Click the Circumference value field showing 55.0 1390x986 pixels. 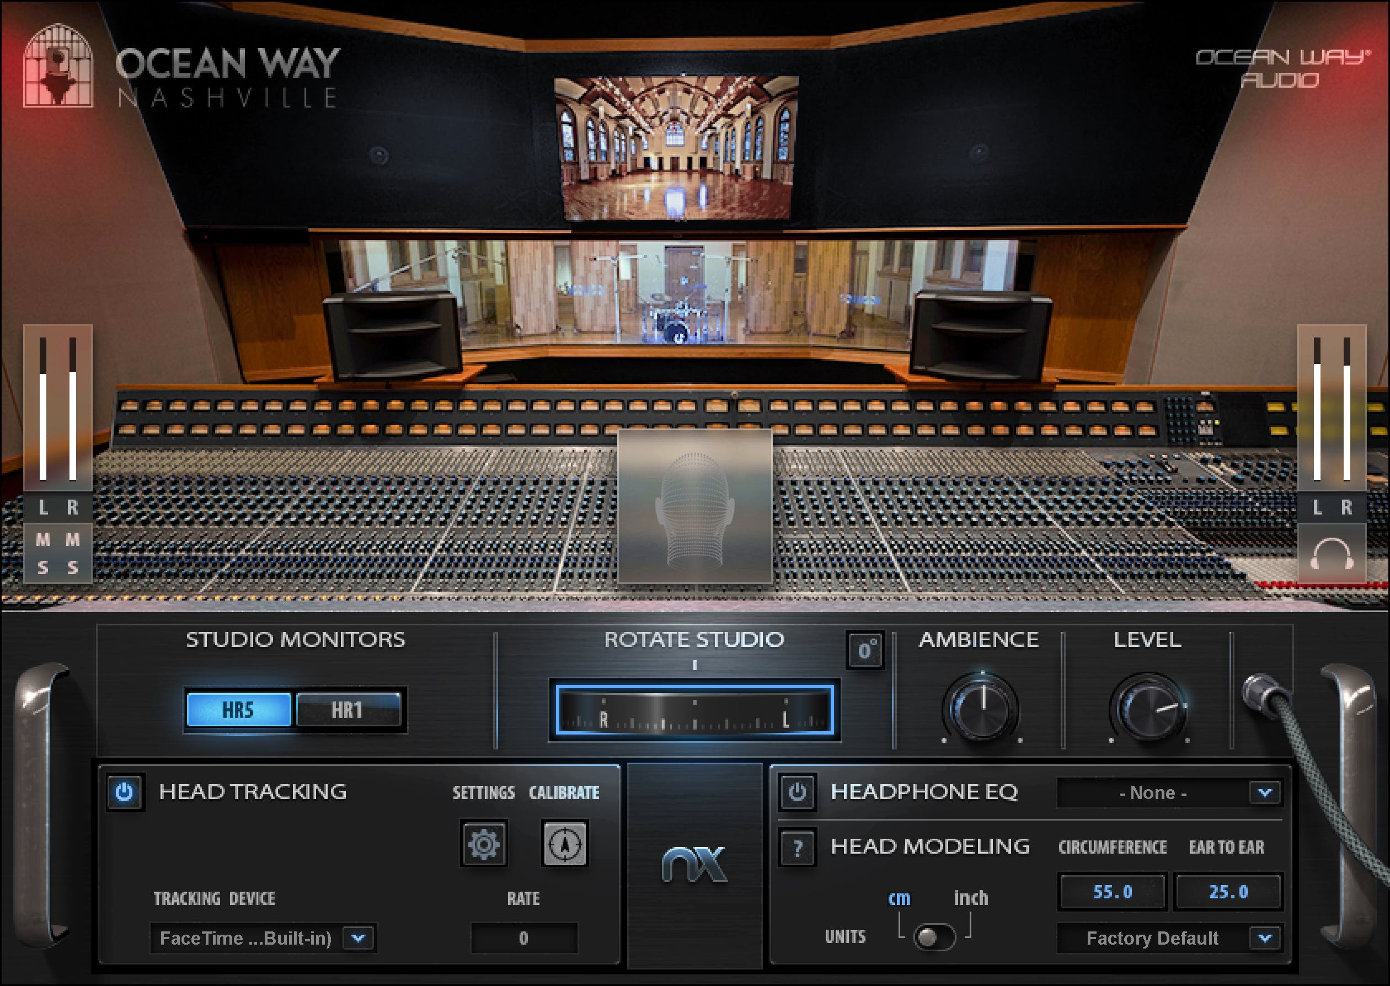click(1112, 892)
